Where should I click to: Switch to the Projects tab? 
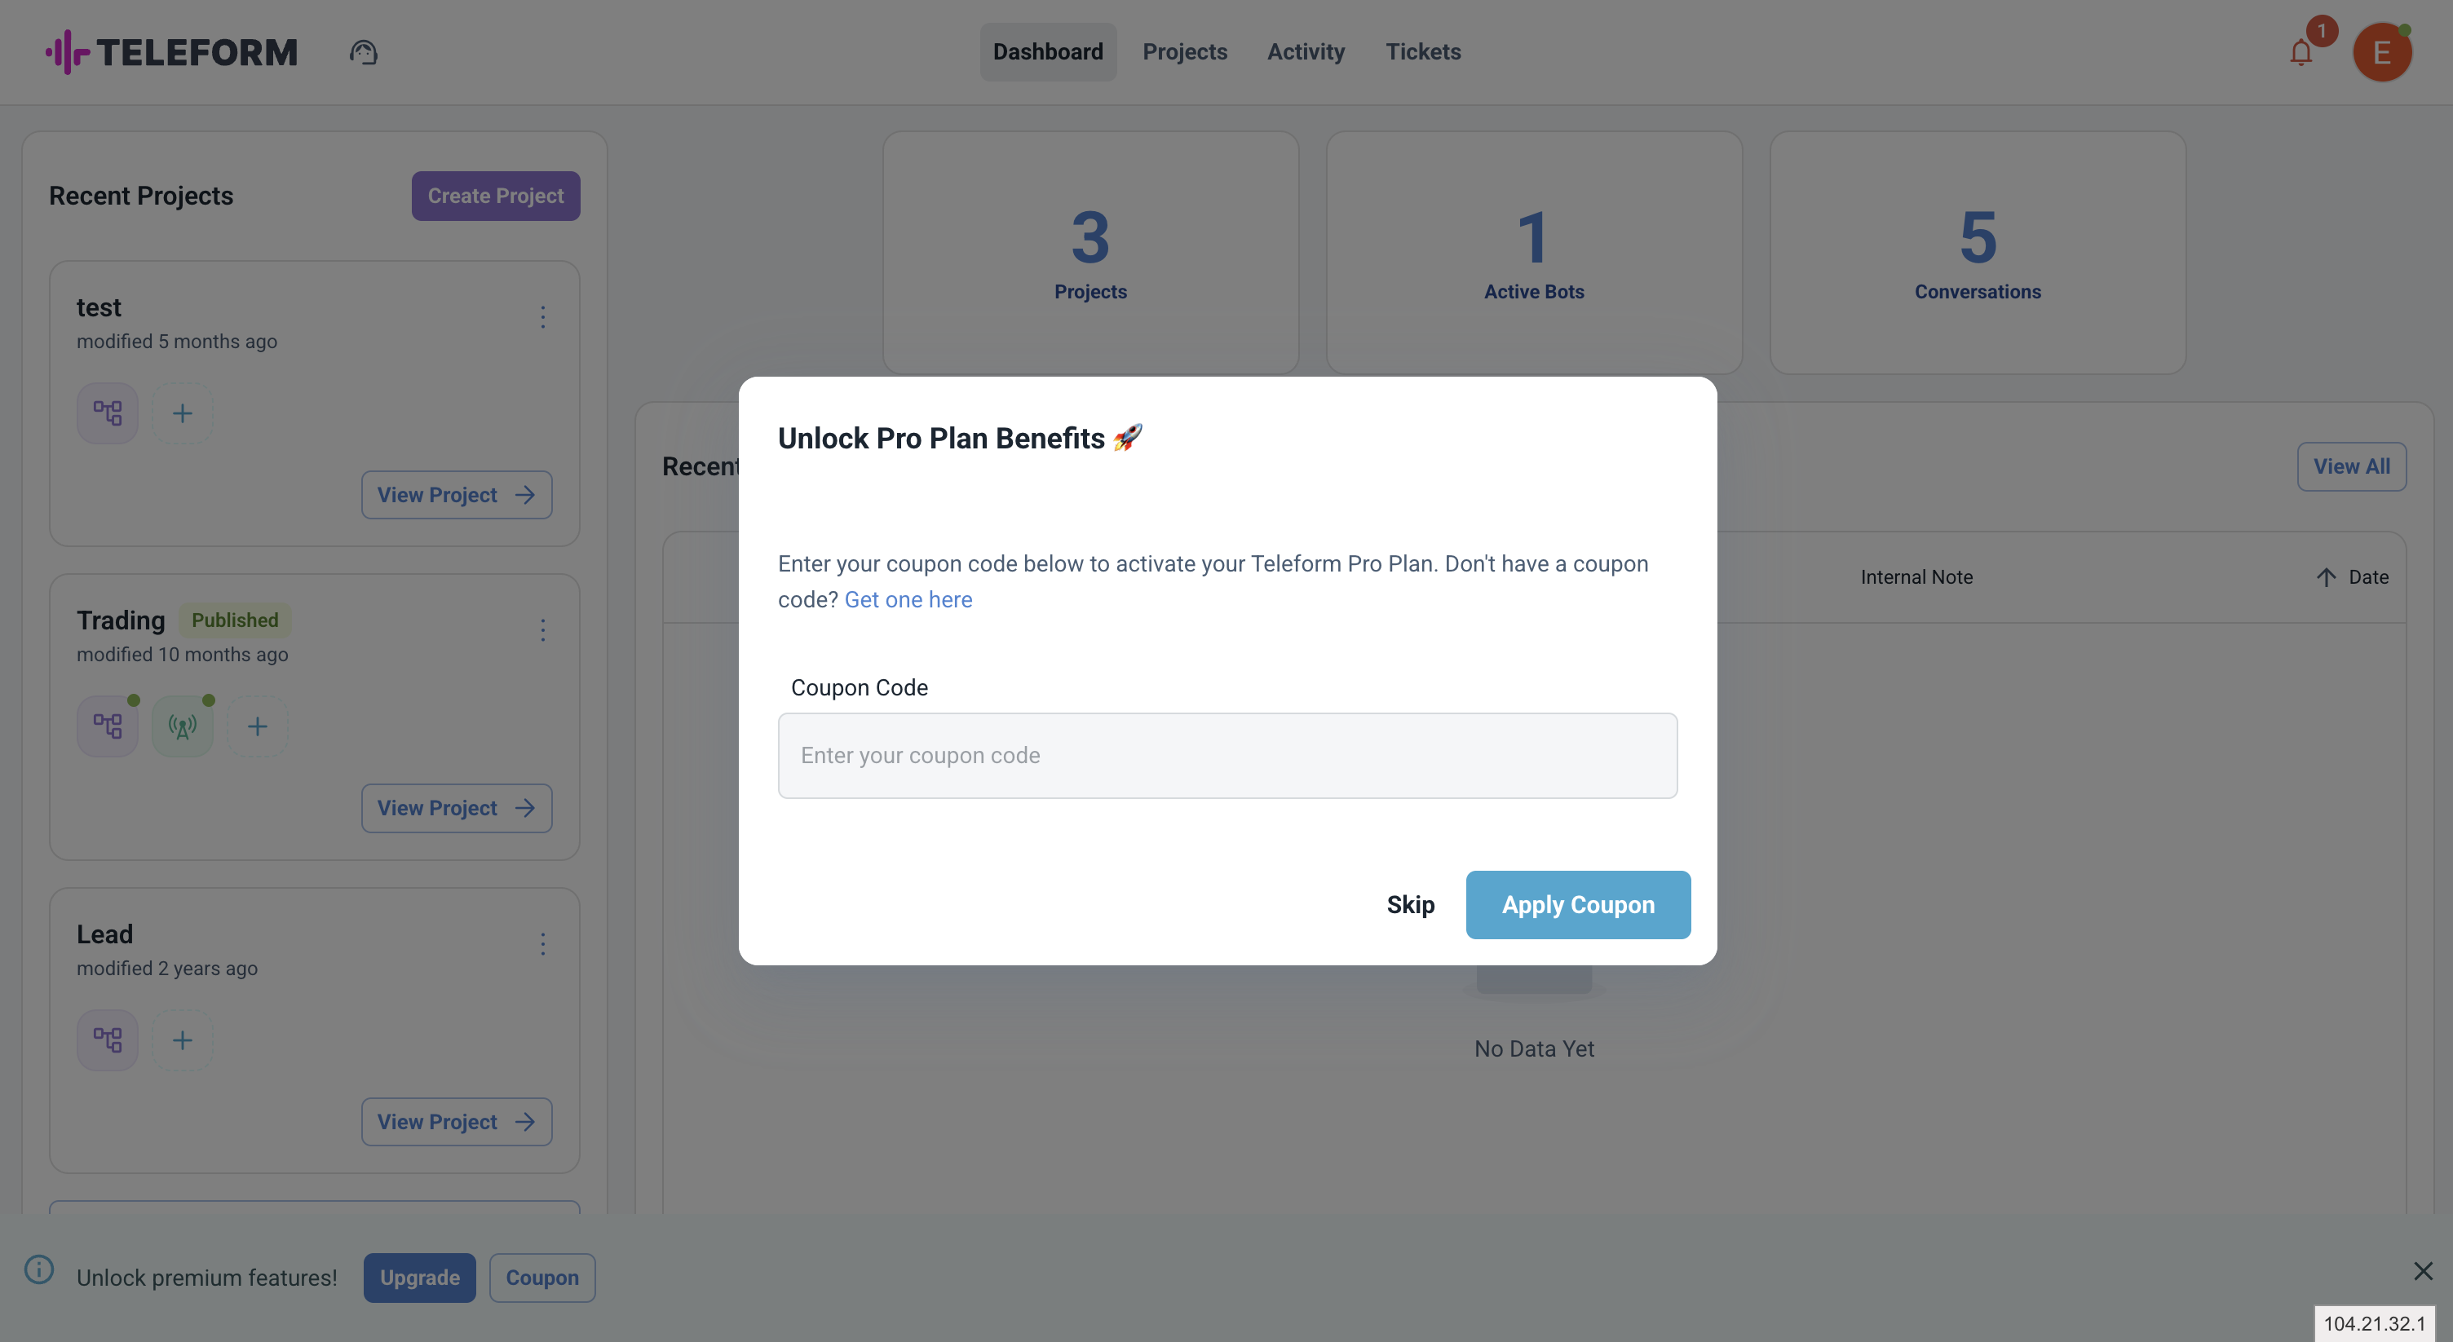coord(1185,52)
